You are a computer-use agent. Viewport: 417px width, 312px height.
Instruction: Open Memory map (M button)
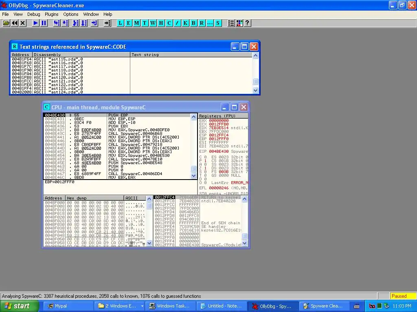pyautogui.click(x=137, y=23)
